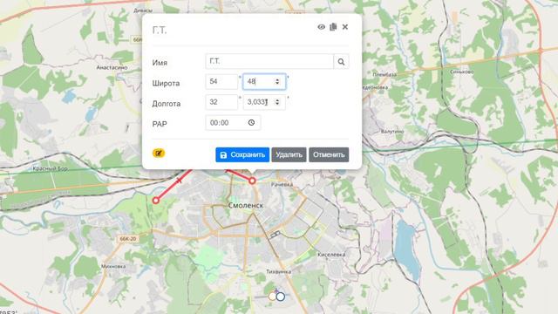Screen dimensions: 558x314
Task: Search the name with the magnifier icon
Action: [x=341, y=62]
